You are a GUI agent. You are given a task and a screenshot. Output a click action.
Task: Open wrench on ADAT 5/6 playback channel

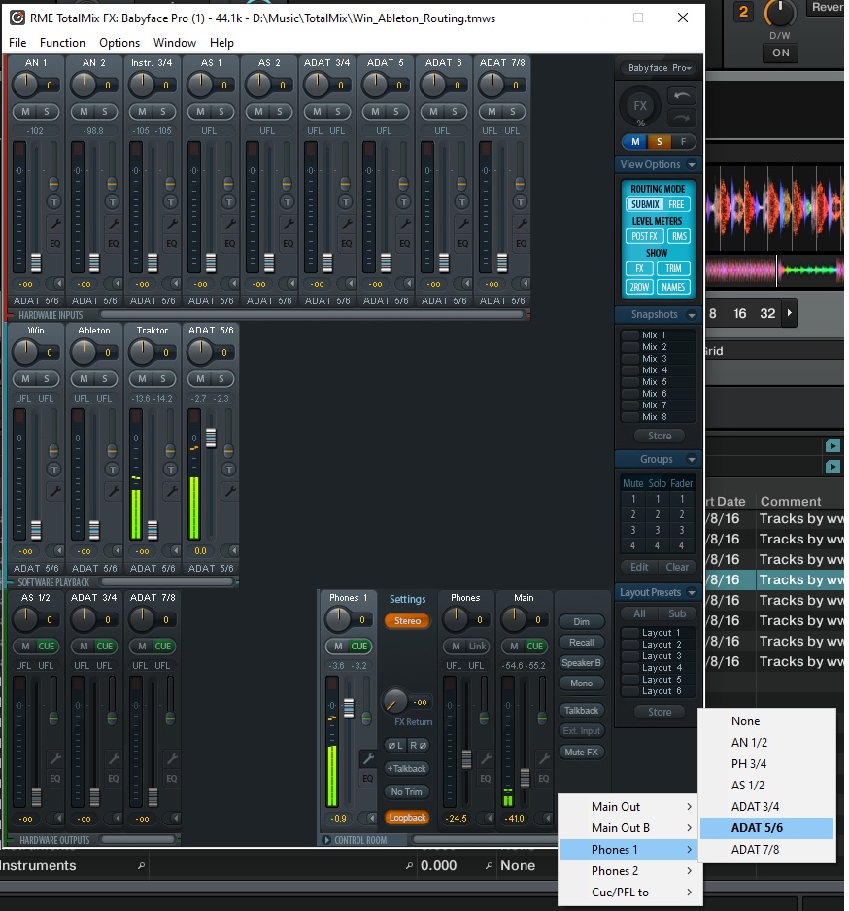coord(230,491)
